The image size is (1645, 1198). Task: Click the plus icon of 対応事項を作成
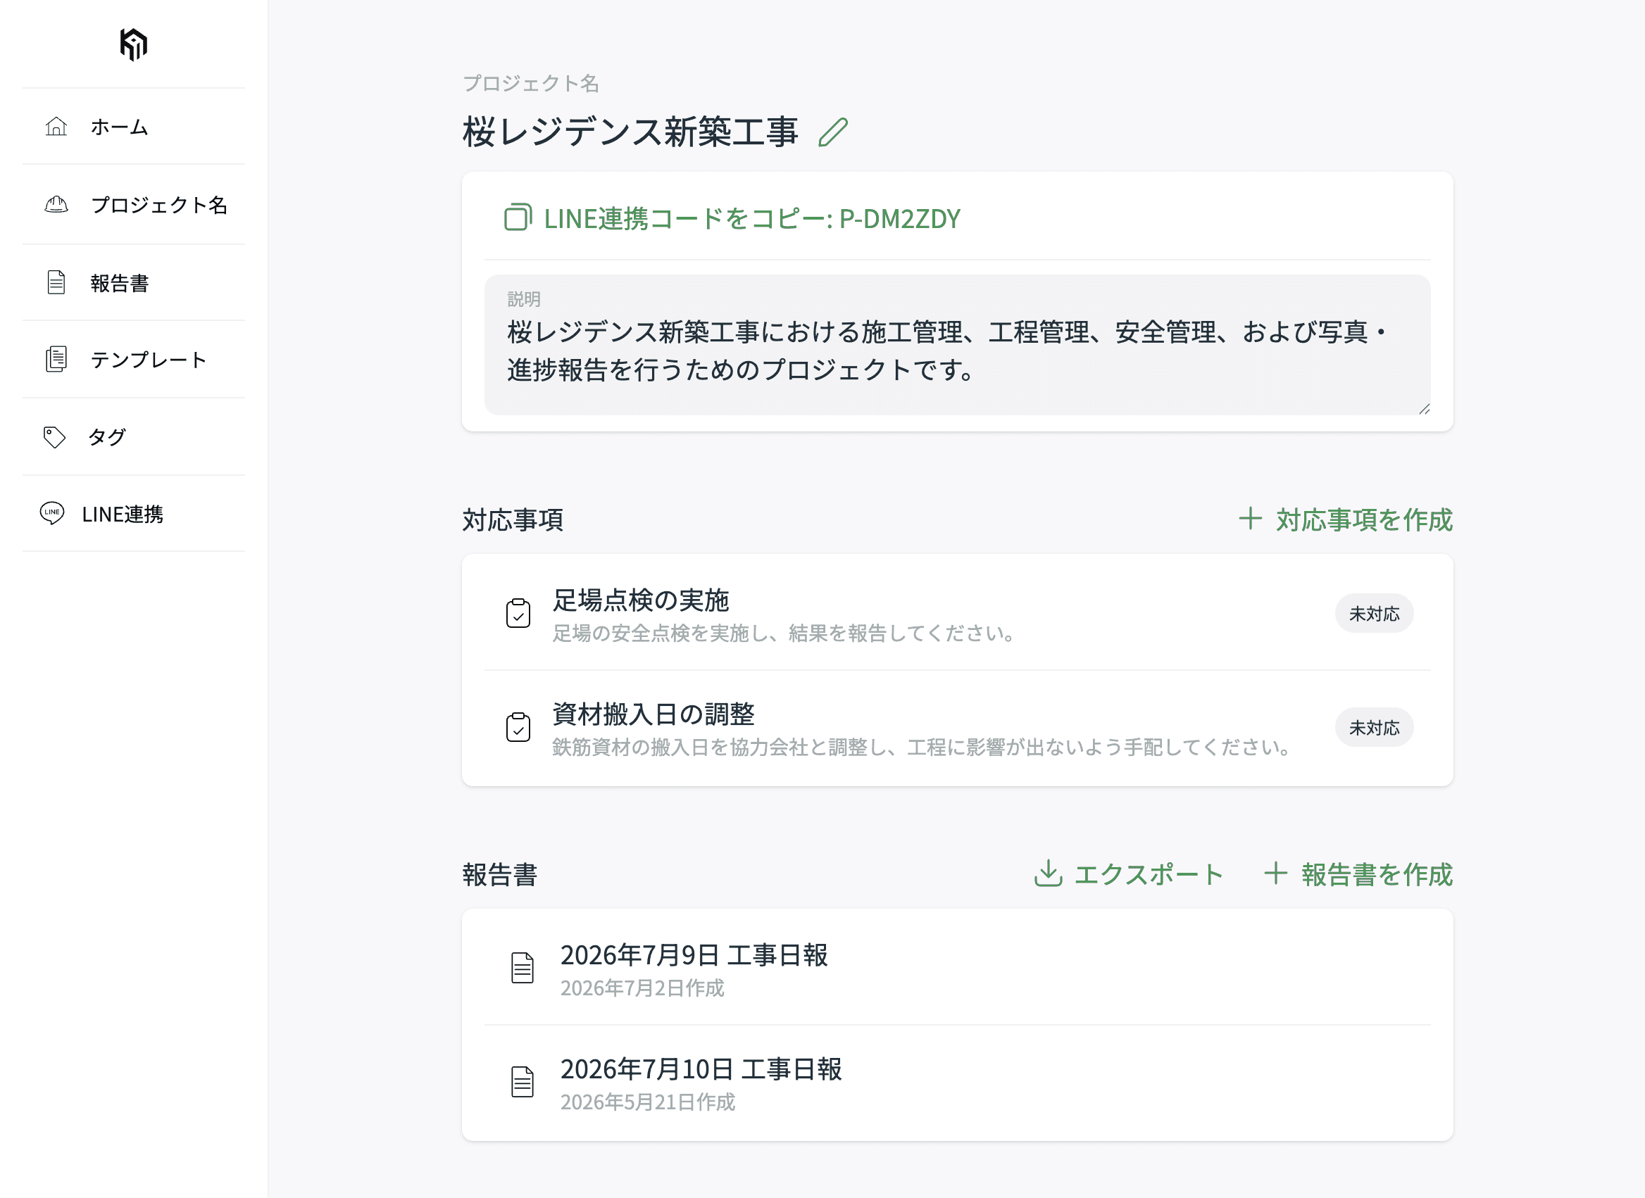[x=1250, y=519]
